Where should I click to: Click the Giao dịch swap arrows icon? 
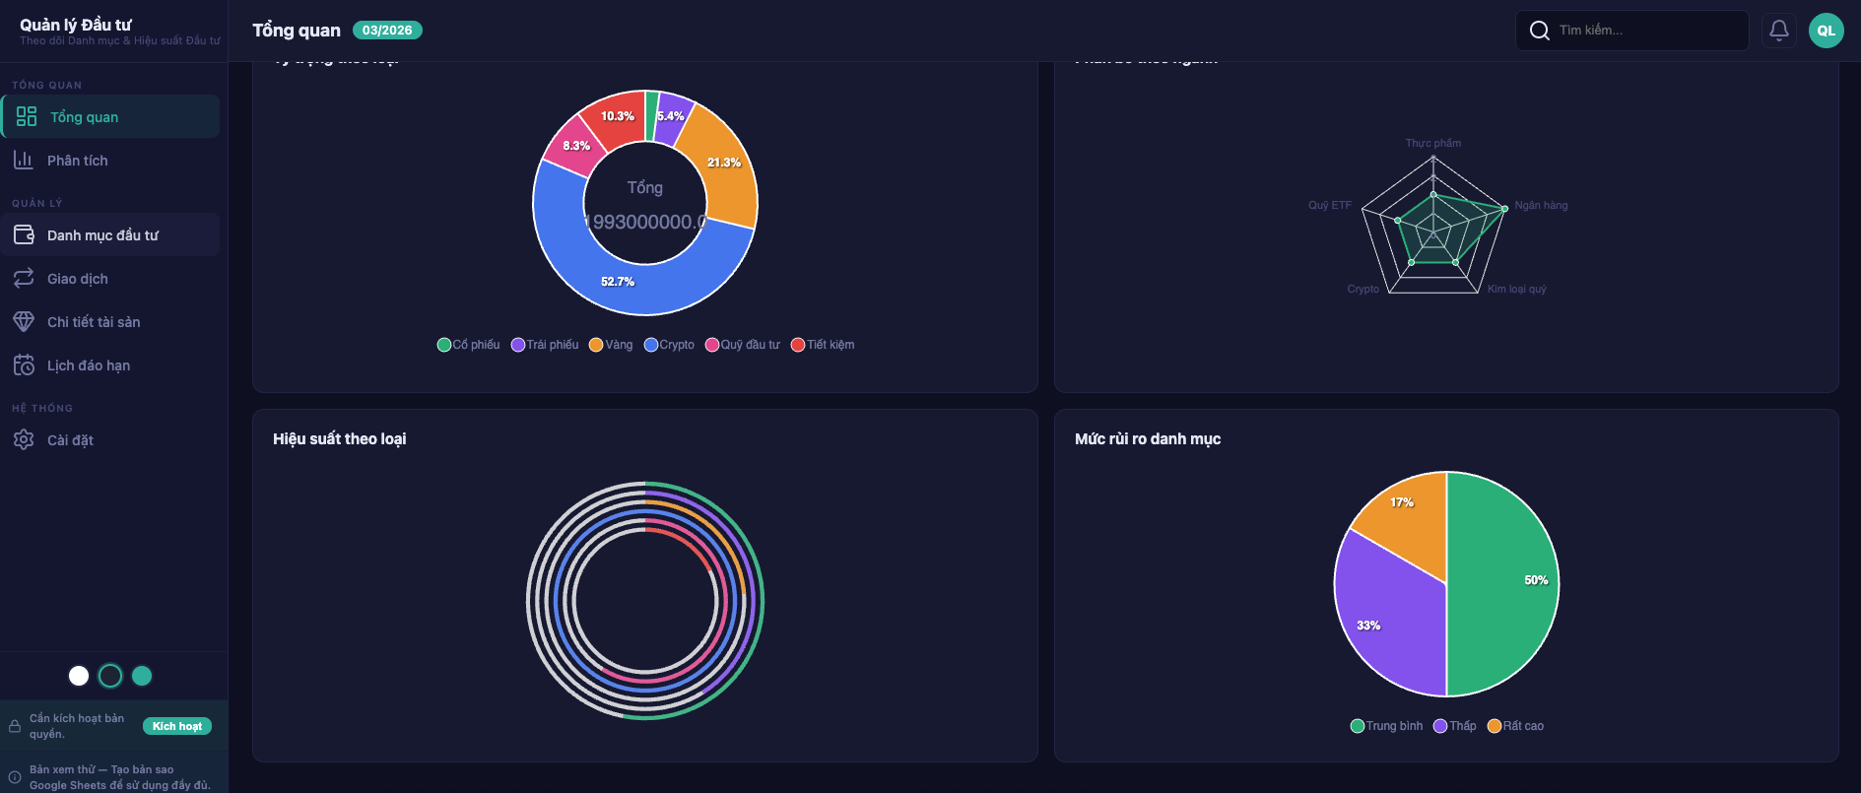(24, 278)
